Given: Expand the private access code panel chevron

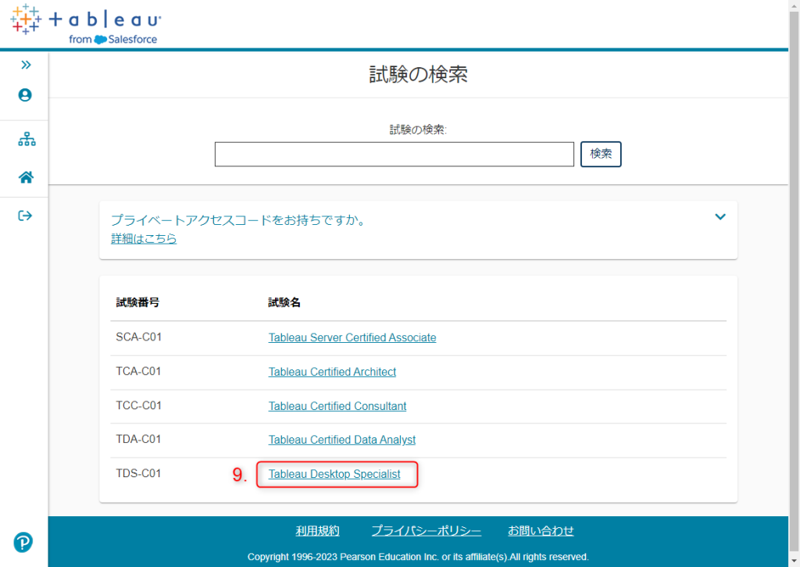Looking at the screenshot, I should click(720, 216).
